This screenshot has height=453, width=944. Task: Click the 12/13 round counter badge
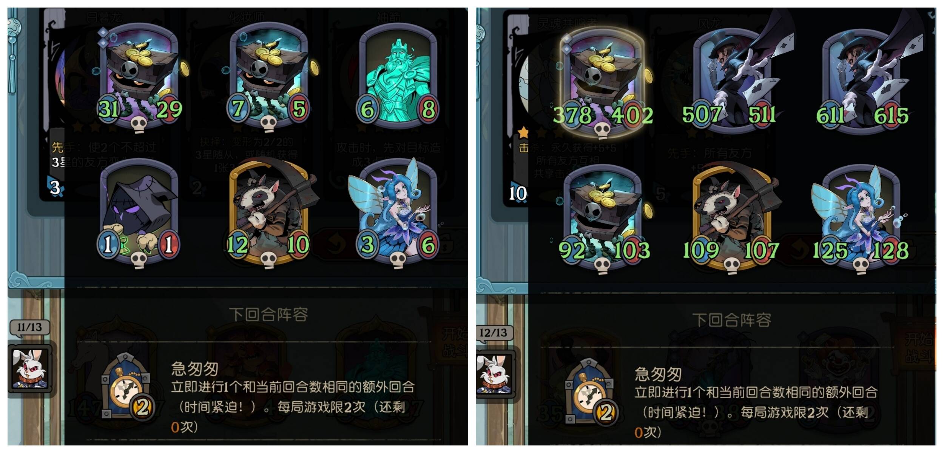[x=494, y=333]
